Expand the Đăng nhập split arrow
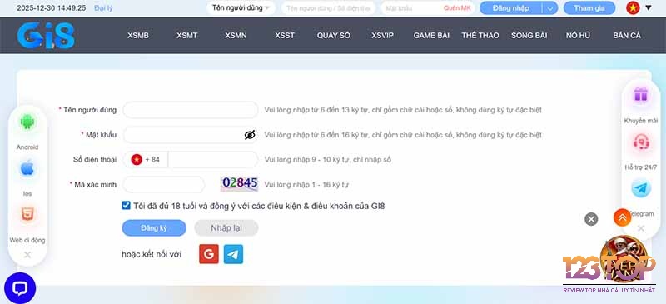 point(550,8)
